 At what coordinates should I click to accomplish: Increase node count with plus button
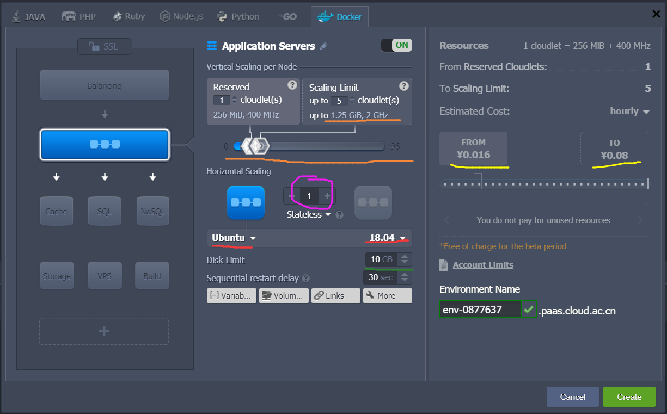(x=327, y=196)
